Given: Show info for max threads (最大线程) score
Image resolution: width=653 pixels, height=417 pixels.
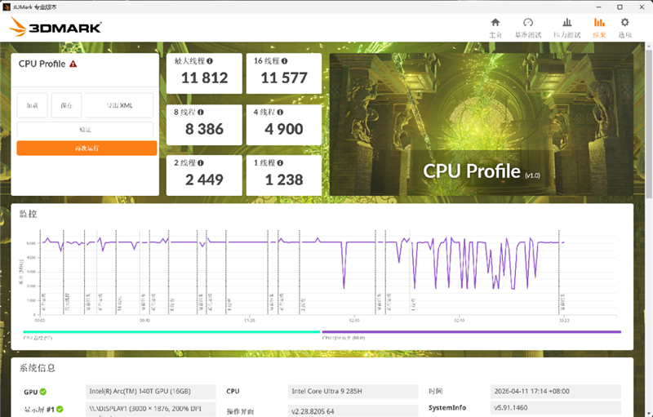Looking at the screenshot, I should 210,61.
